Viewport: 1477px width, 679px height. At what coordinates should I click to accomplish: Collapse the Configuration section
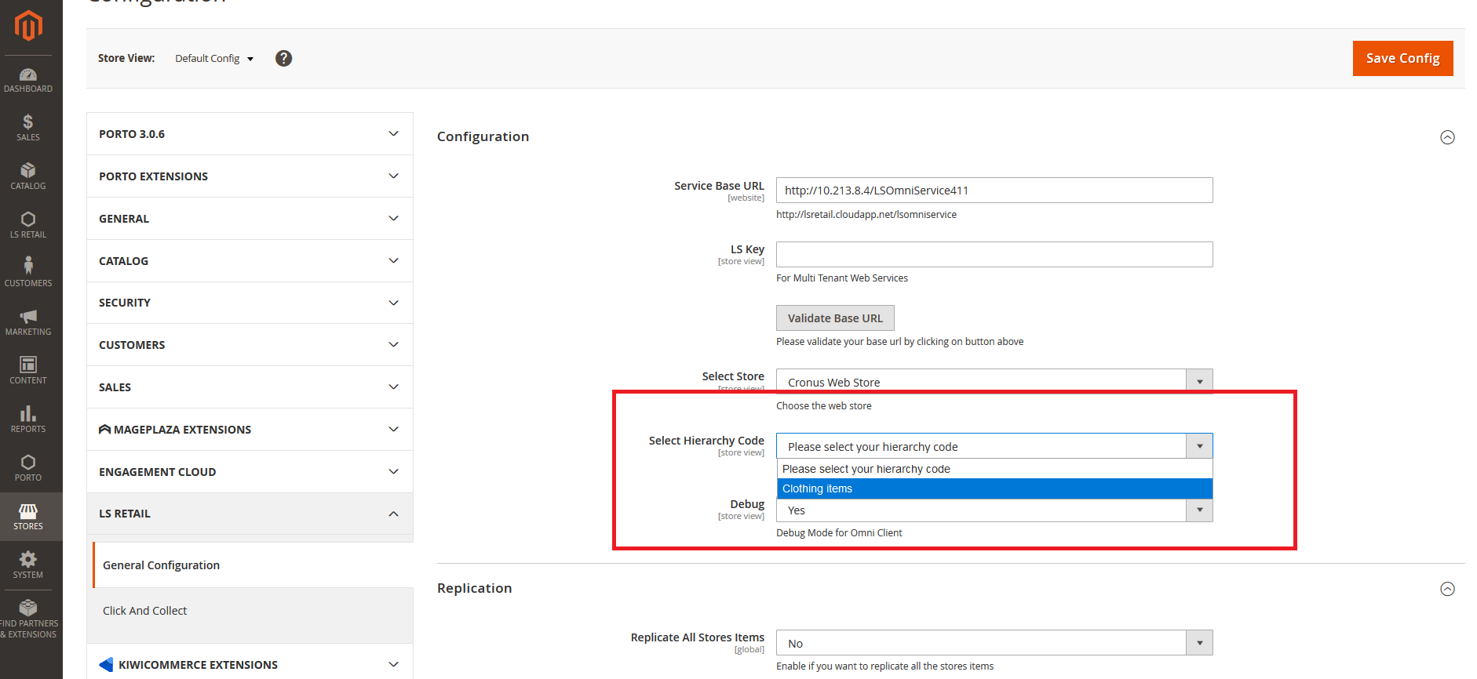[1447, 137]
